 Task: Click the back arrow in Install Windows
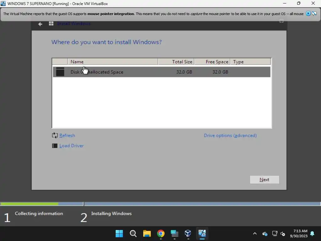point(40,24)
